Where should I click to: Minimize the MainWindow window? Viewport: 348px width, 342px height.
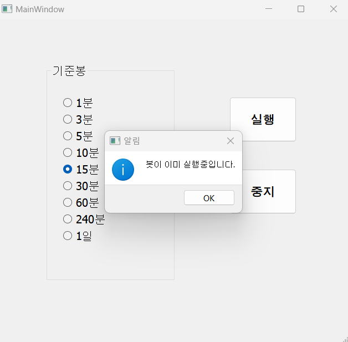point(269,9)
